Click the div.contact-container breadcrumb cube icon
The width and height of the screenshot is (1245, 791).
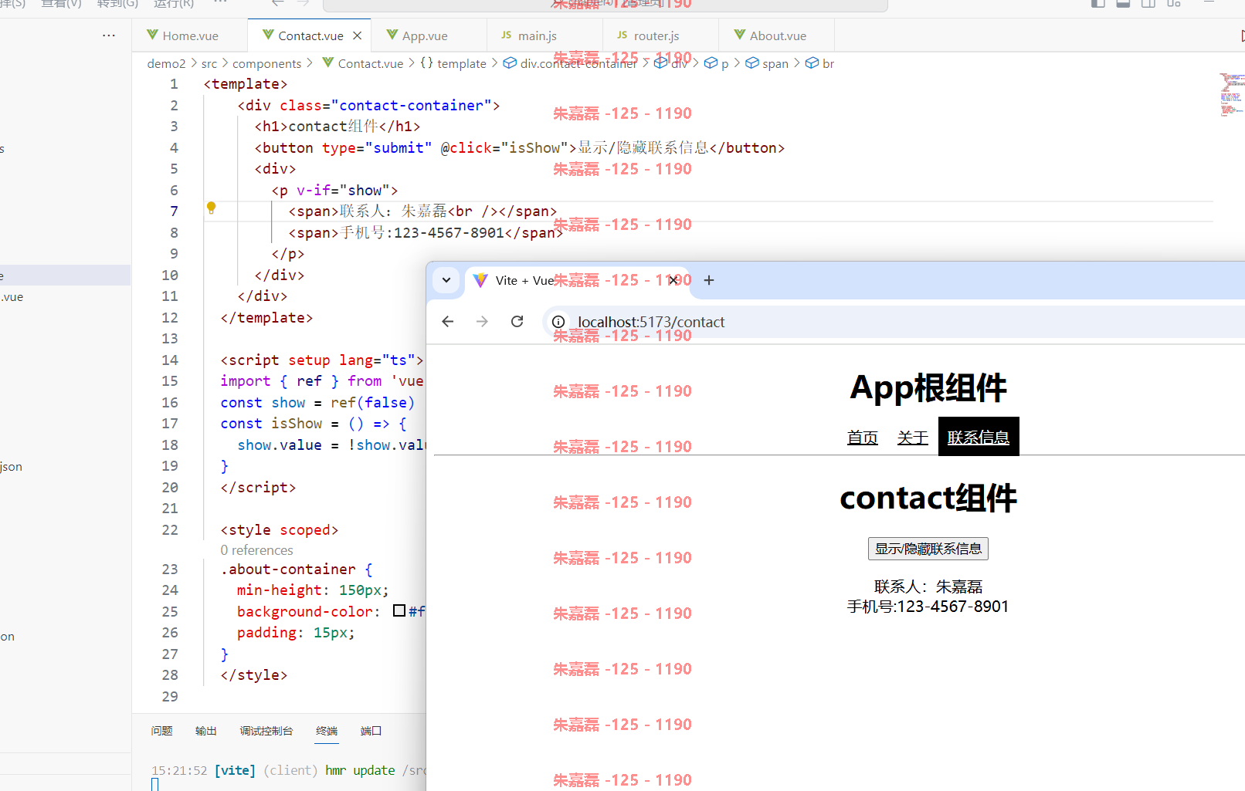click(510, 63)
